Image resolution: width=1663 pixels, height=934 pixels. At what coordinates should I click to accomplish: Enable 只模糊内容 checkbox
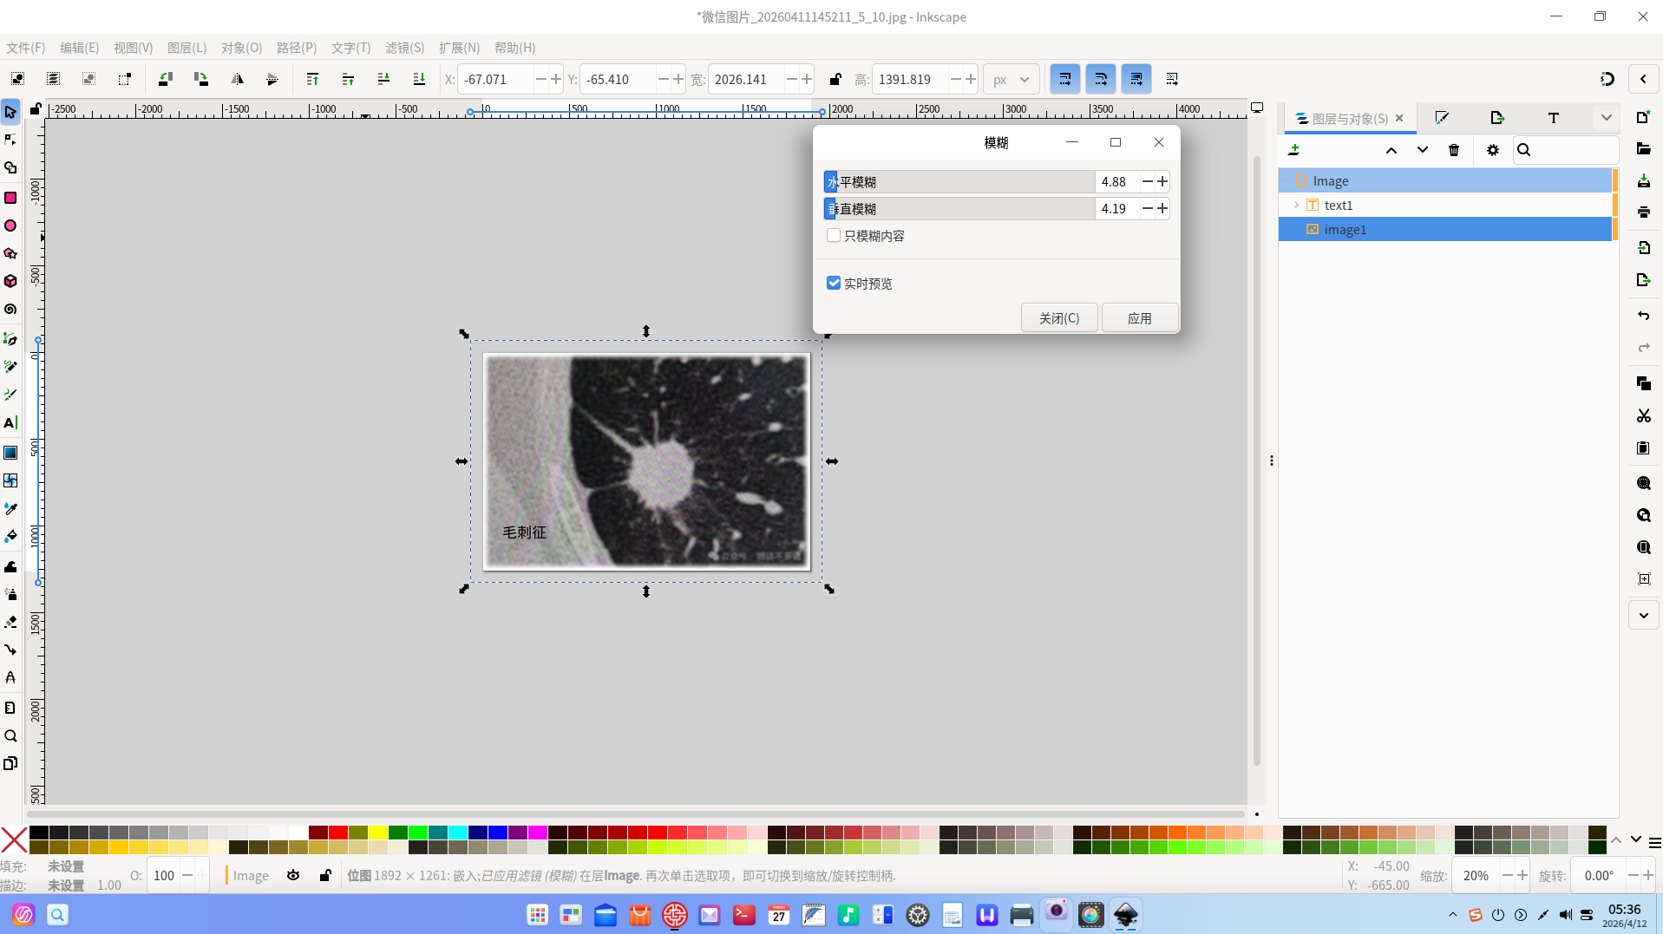(x=834, y=236)
